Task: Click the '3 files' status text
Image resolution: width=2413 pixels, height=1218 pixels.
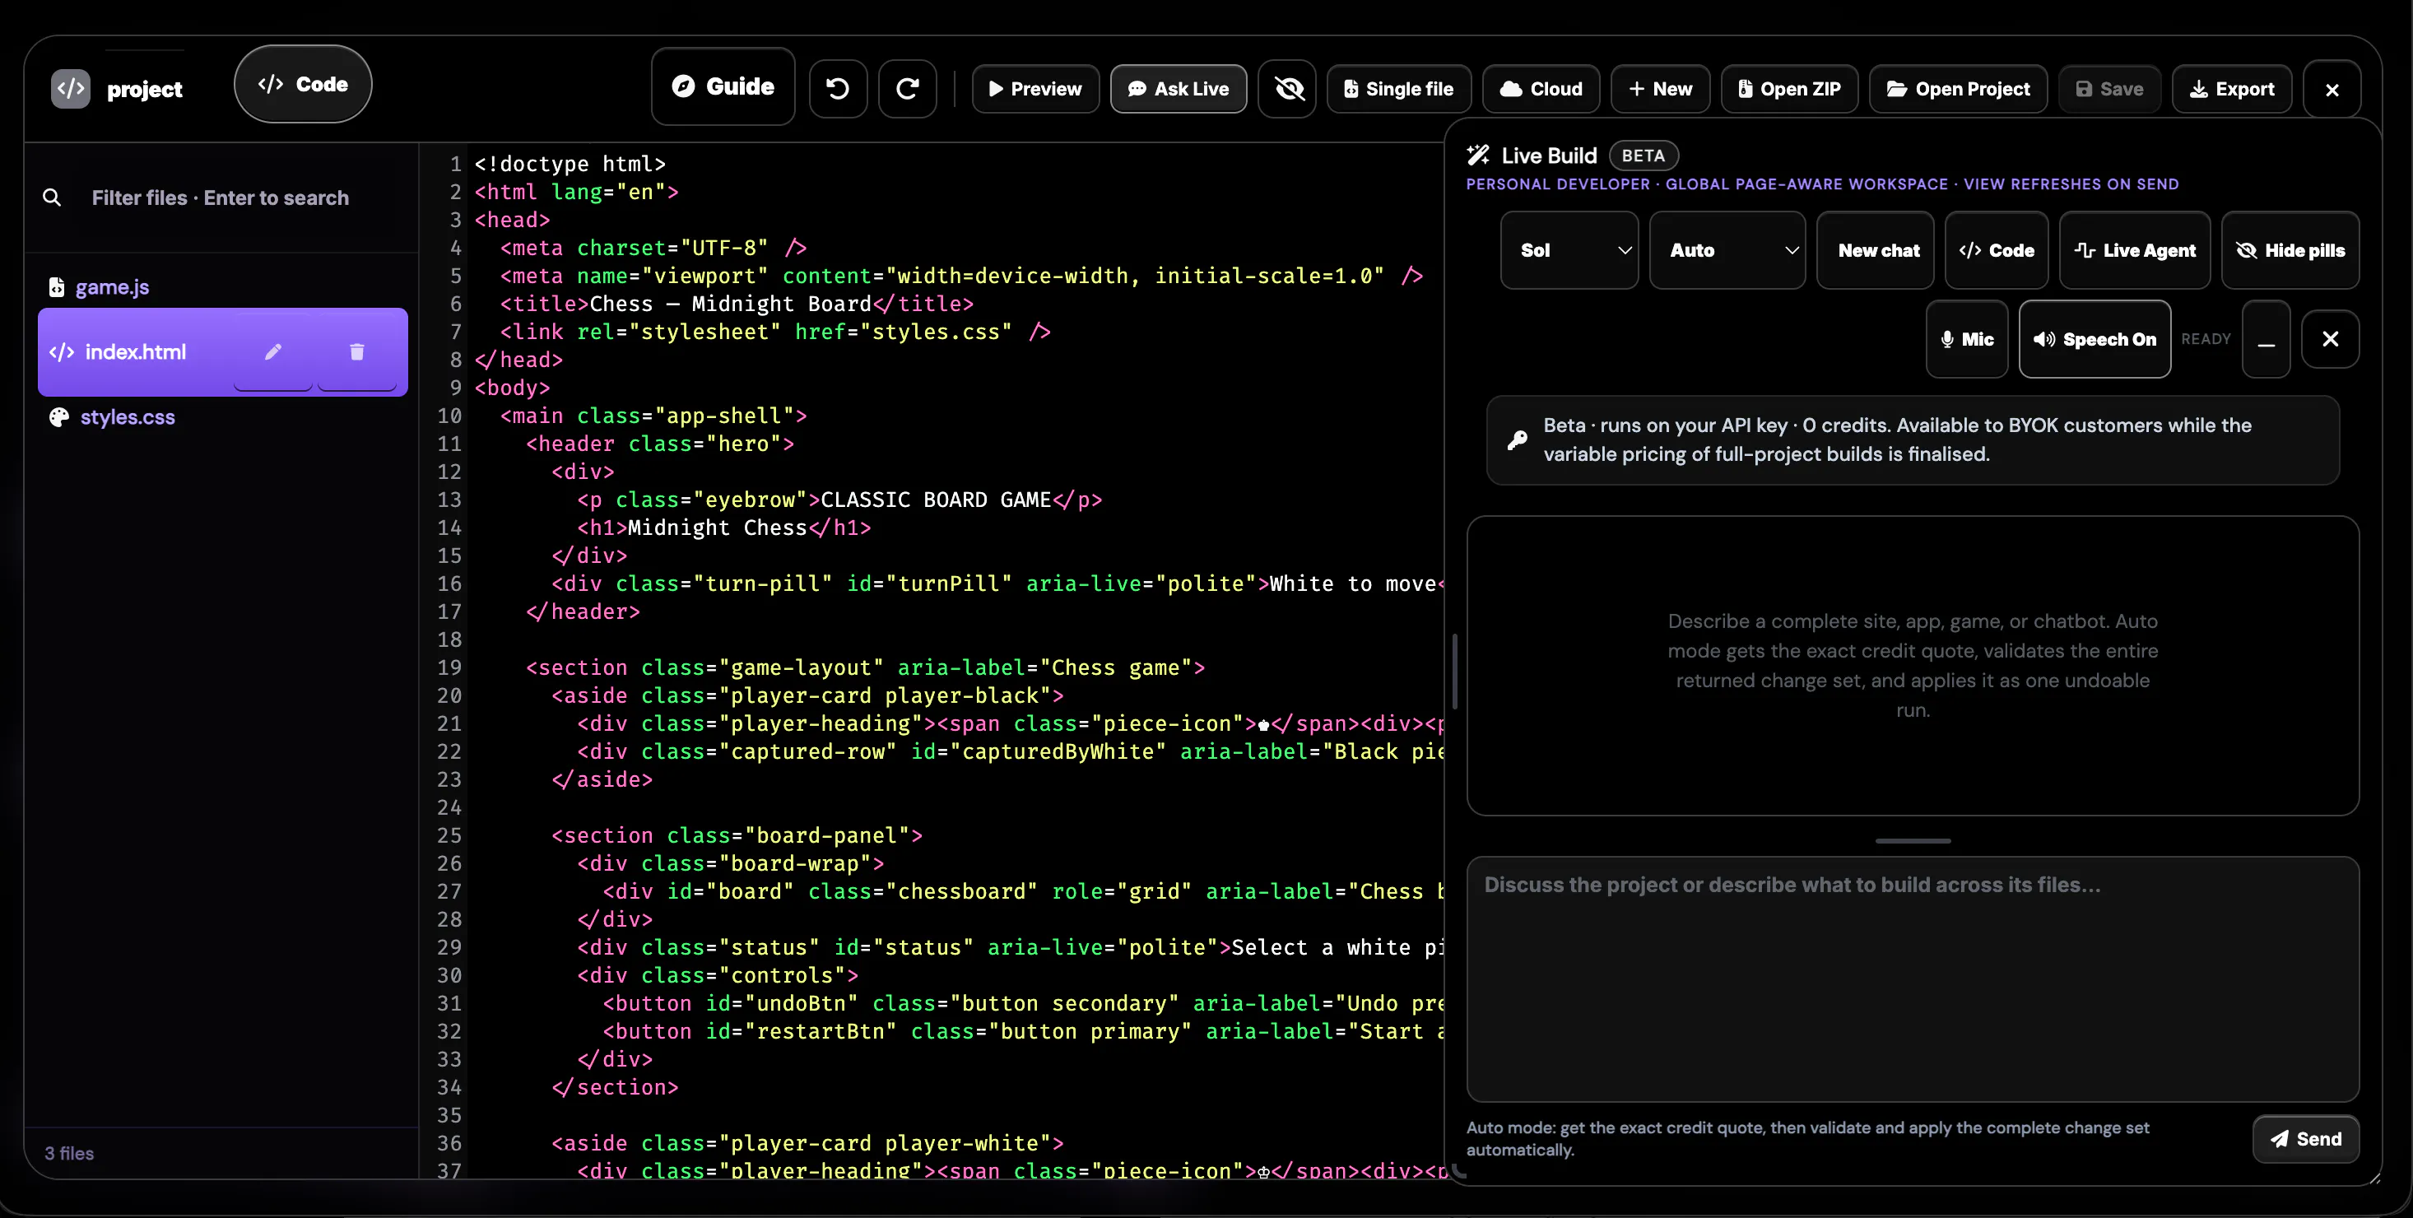Action: pos(69,1153)
